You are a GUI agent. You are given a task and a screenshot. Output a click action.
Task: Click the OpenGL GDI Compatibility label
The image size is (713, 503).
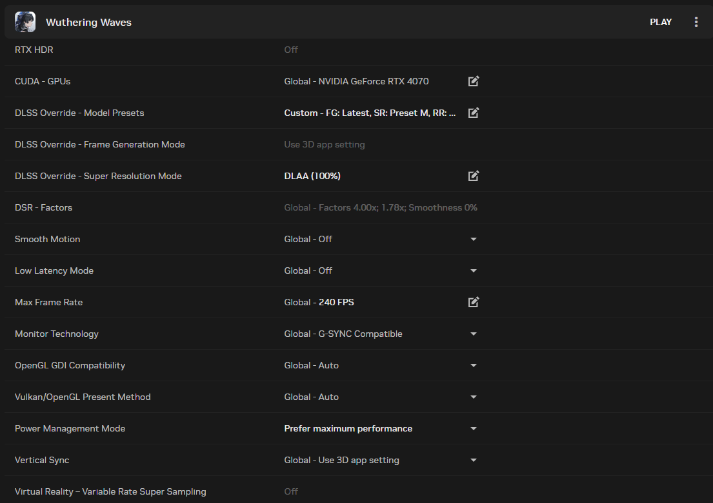[70, 365]
